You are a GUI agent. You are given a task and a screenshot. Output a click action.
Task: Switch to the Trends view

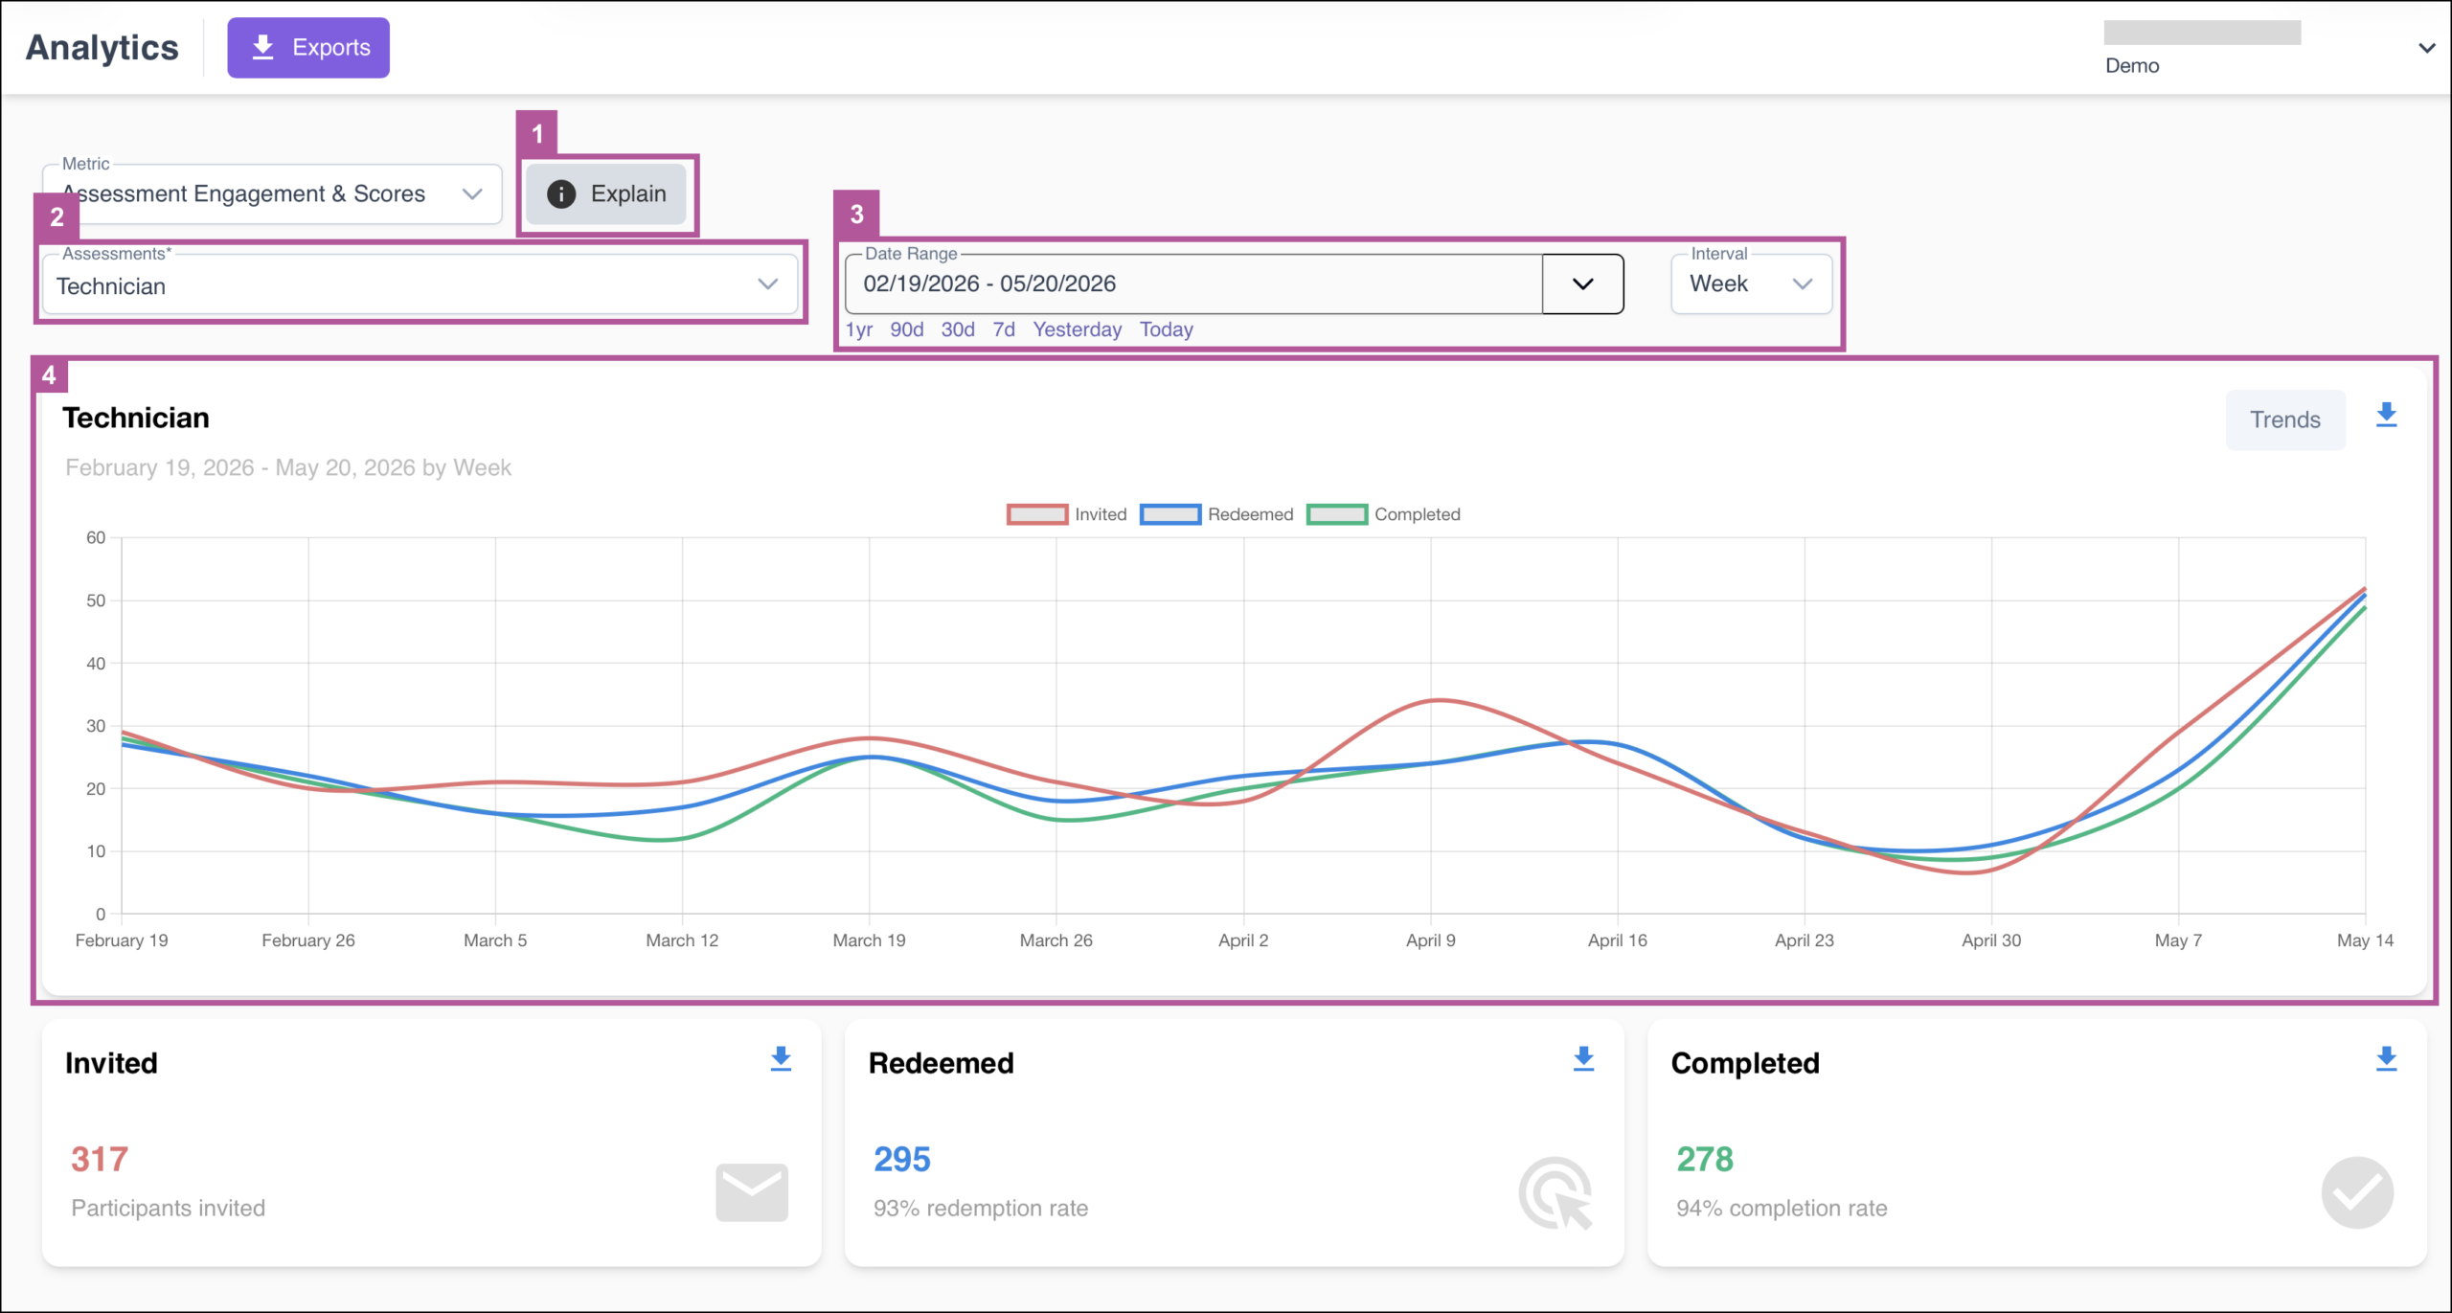click(x=2284, y=419)
